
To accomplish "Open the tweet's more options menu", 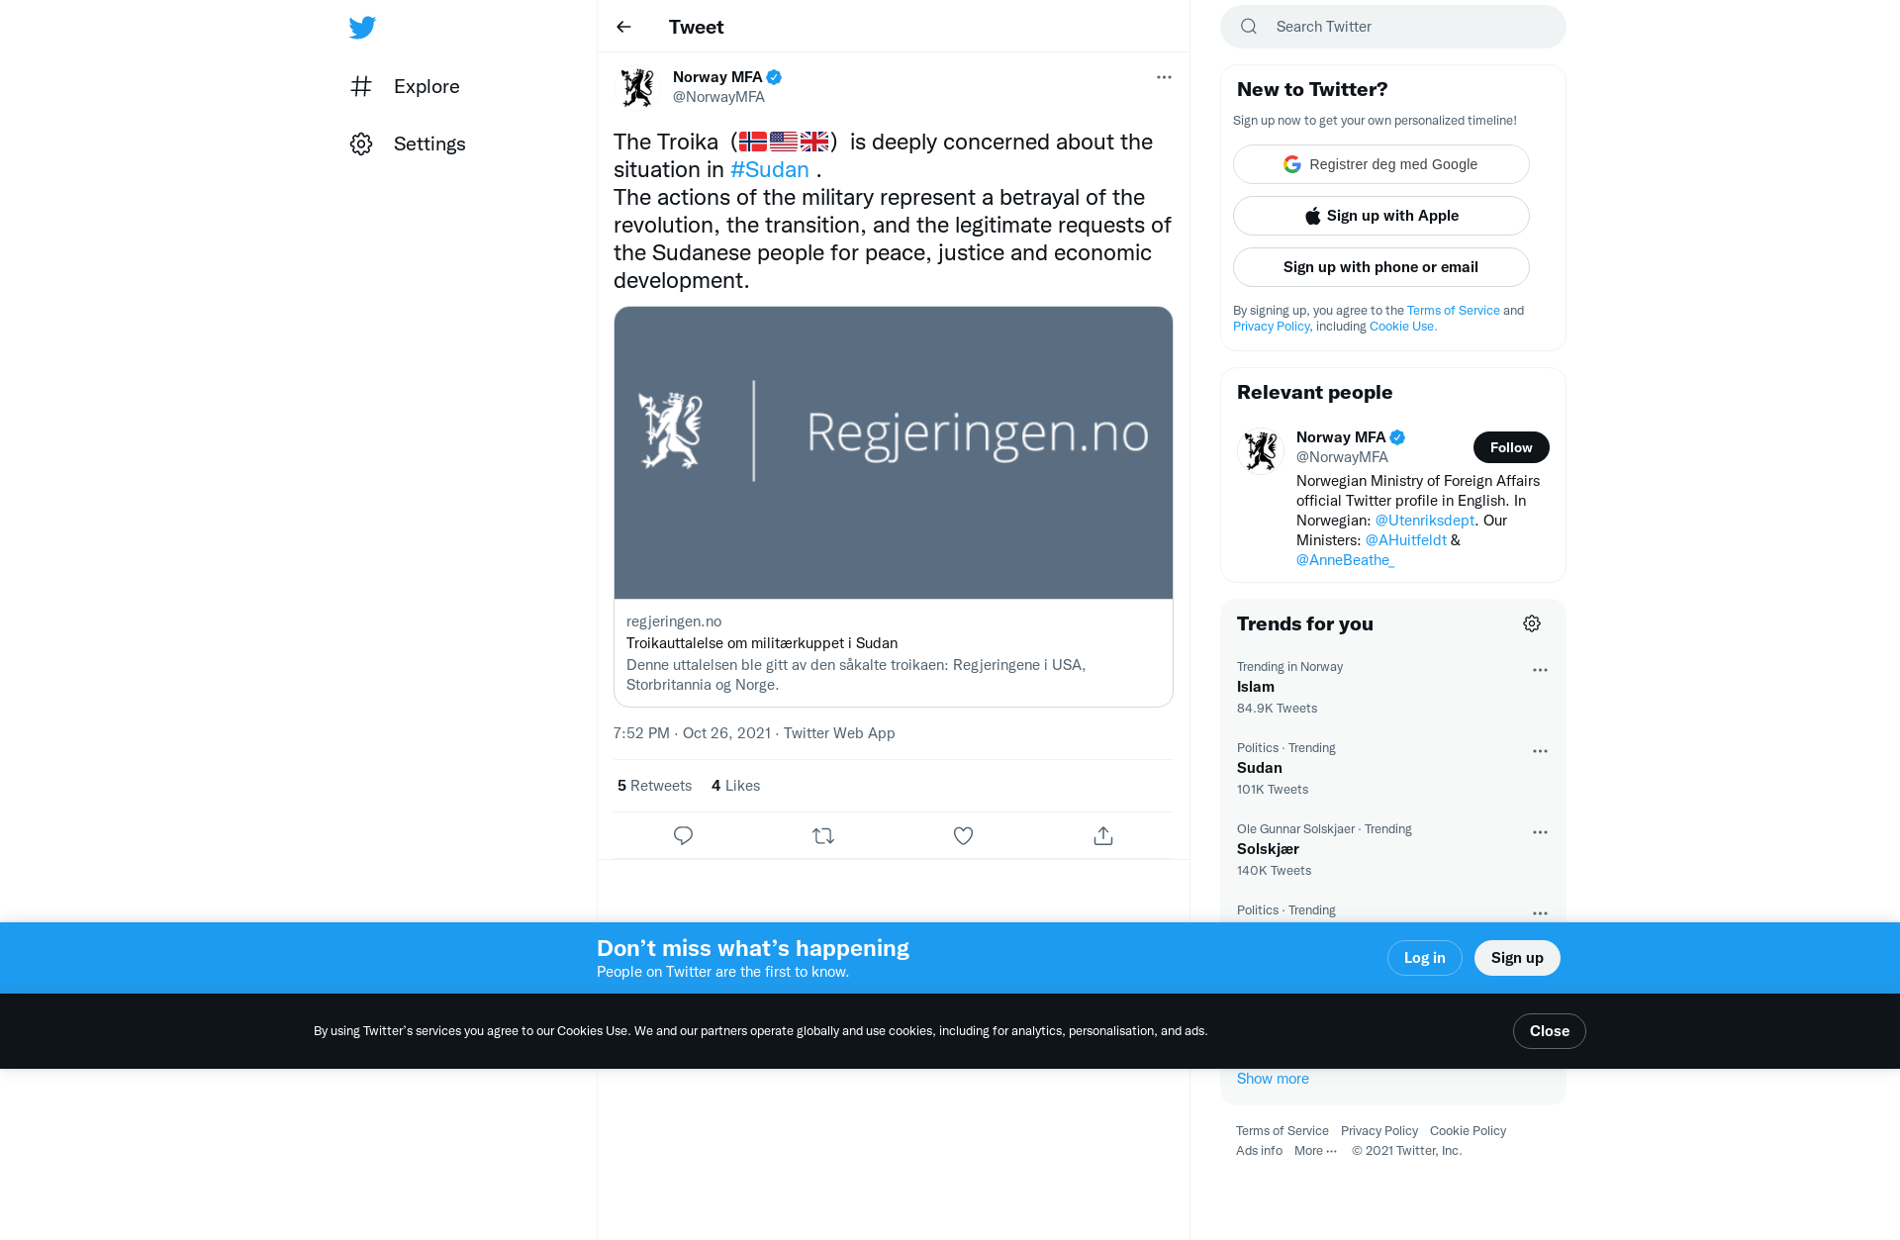I will pyautogui.click(x=1164, y=77).
